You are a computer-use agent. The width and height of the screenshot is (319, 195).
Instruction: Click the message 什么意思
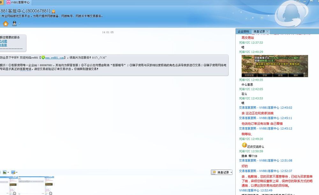[x=247, y=85]
